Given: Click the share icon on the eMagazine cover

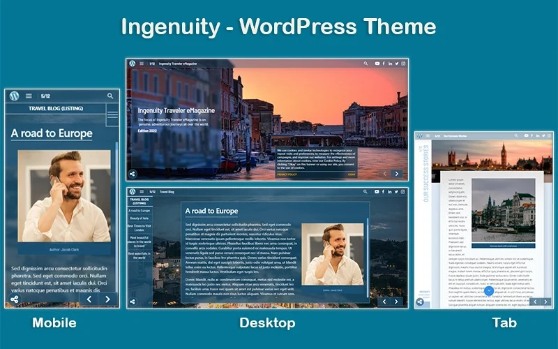Looking at the screenshot, I should (133, 174).
